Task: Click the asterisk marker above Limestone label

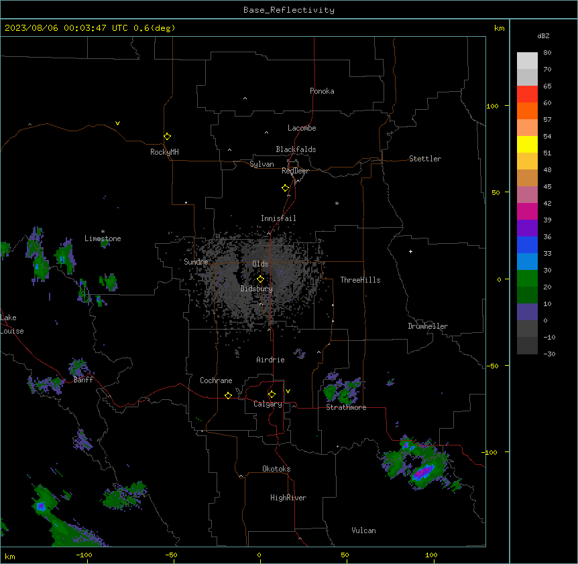Action: point(103,232)
